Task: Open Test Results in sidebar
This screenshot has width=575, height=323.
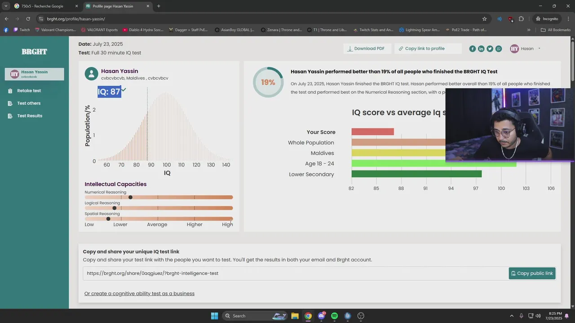Action: tap(30, 116)
